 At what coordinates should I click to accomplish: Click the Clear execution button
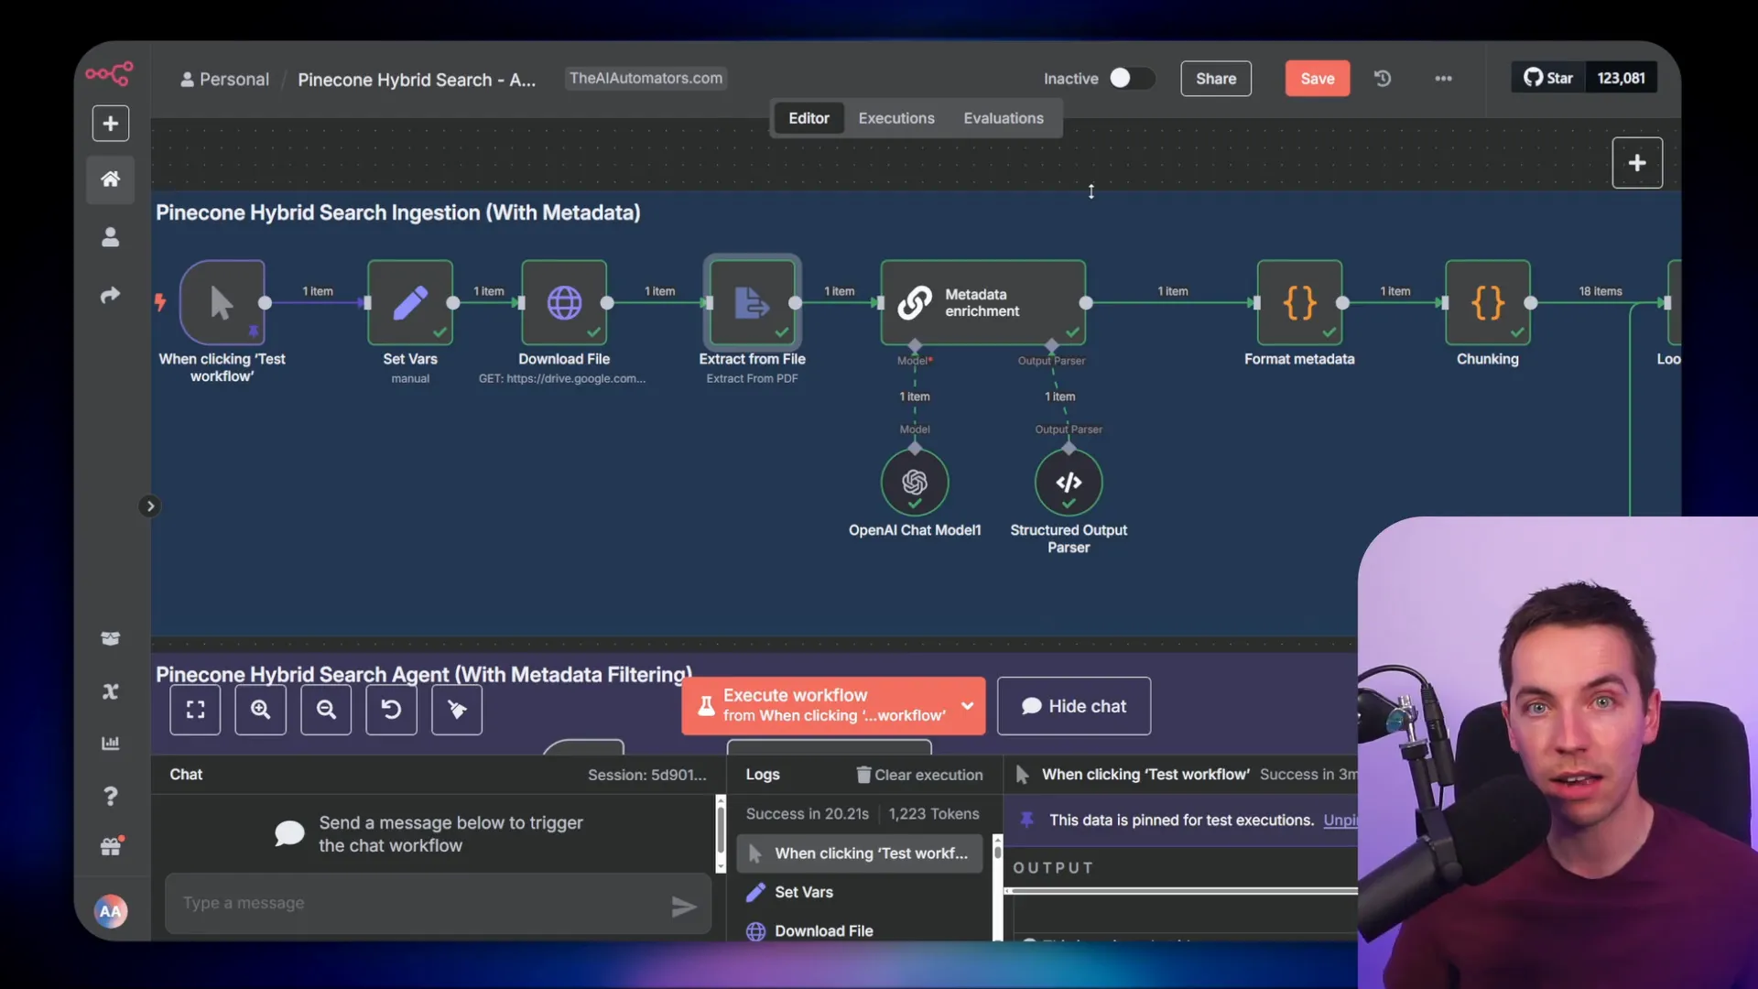pos(919,775)
